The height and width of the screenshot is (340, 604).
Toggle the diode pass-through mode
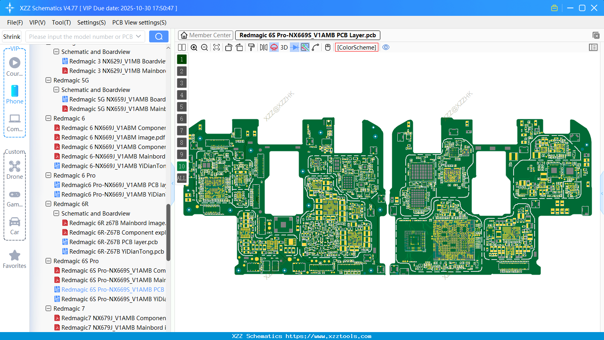tap(295, 47)
